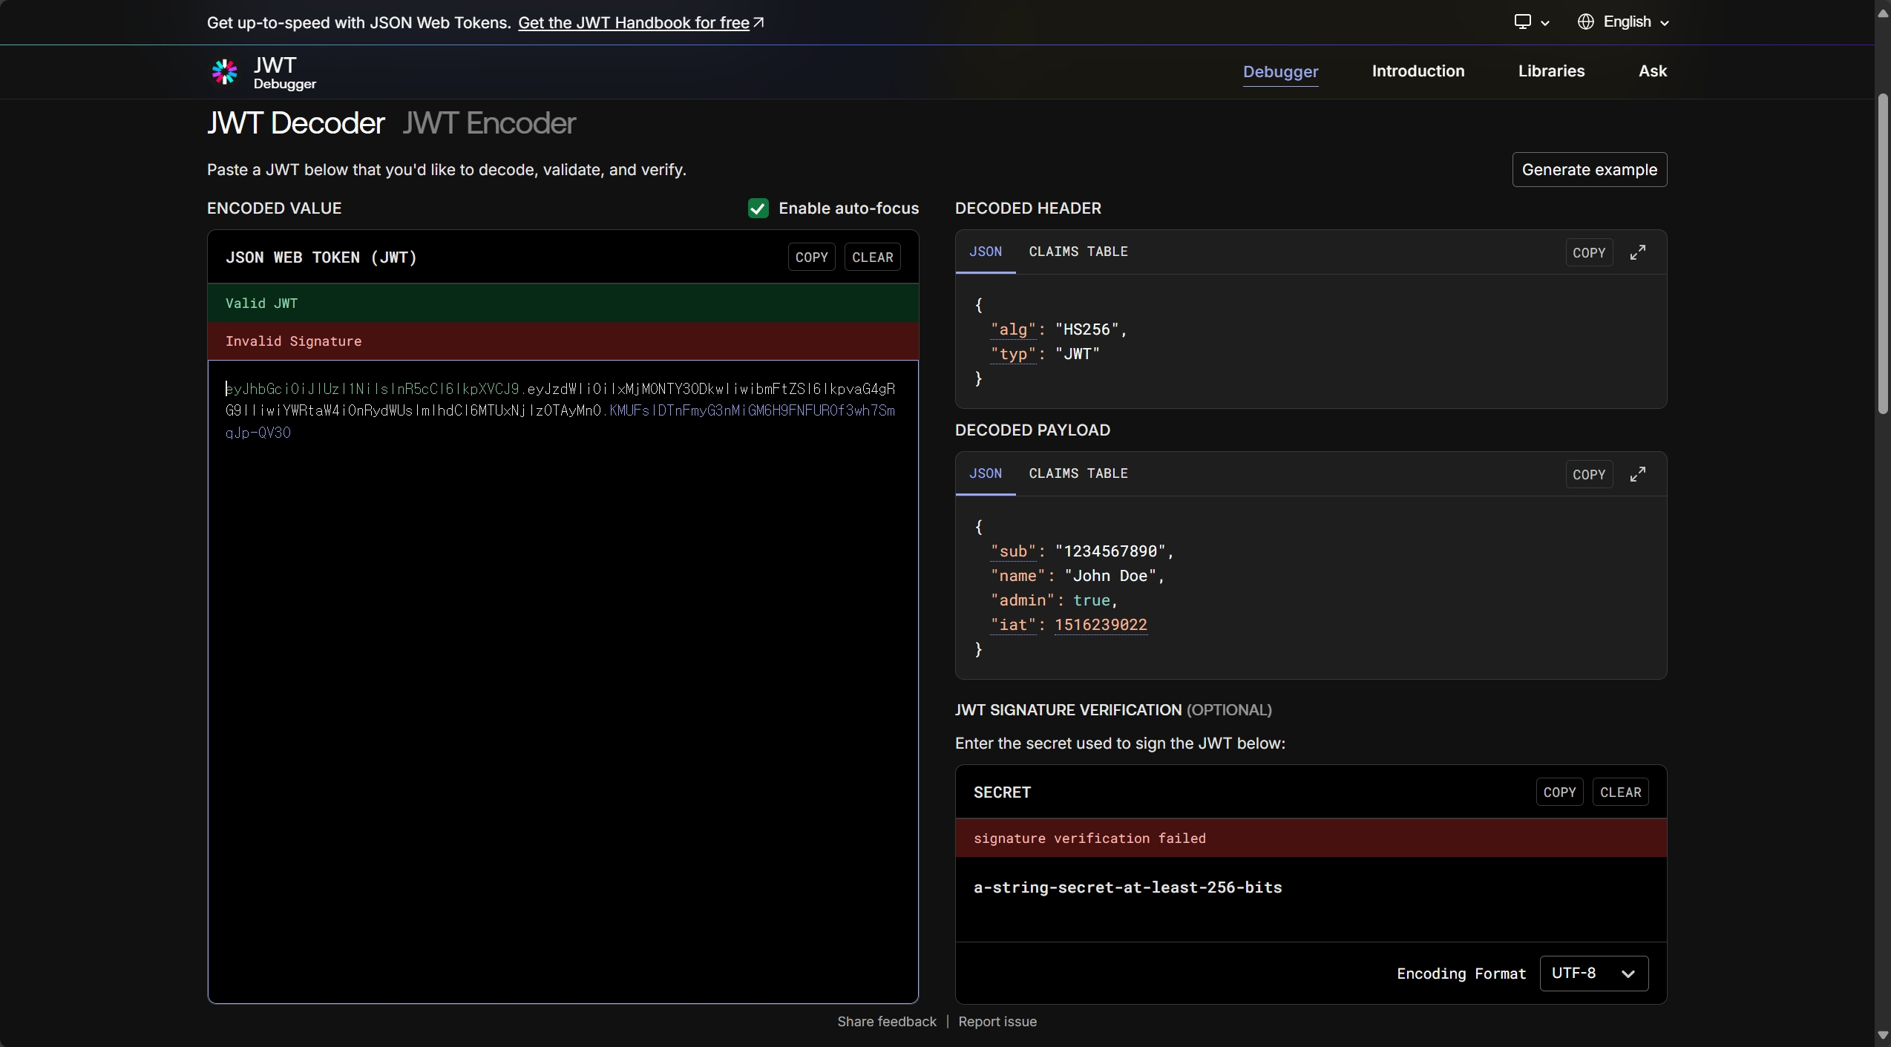Clear the JSON Web Token field
Image resolution: width=1891 pixels, height=1047 pixels.
pyautogui.click(x=872, y=257)
